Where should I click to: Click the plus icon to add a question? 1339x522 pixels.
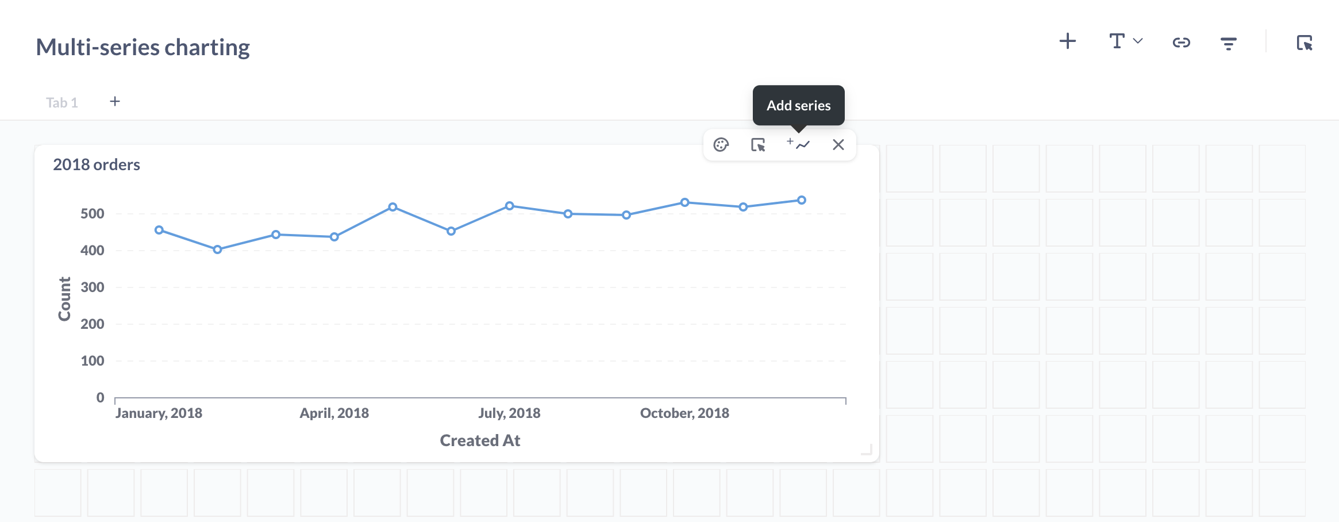[1067, 41]
